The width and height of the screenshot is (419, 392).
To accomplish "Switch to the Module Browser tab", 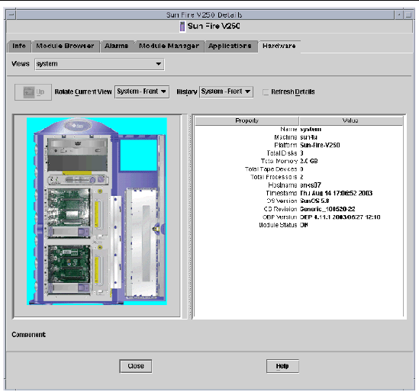I will (x=65, y=47).
